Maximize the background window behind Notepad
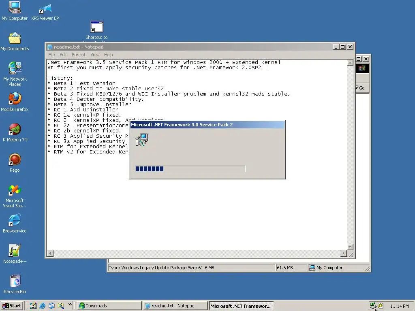The height and width of the screenshot is (311, 415). click(359, 59)
